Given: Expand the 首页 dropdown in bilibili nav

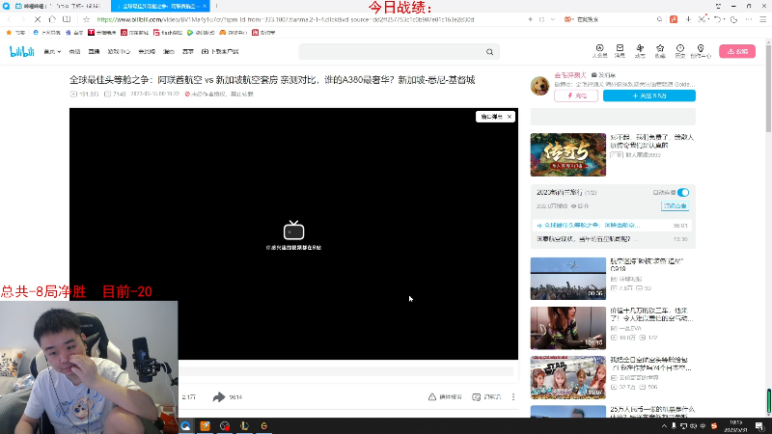Looking at the screenshot, I should pyautogui.click(x=52, y=52).
